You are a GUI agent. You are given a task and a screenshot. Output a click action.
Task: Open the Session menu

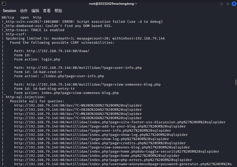(9, 11)
